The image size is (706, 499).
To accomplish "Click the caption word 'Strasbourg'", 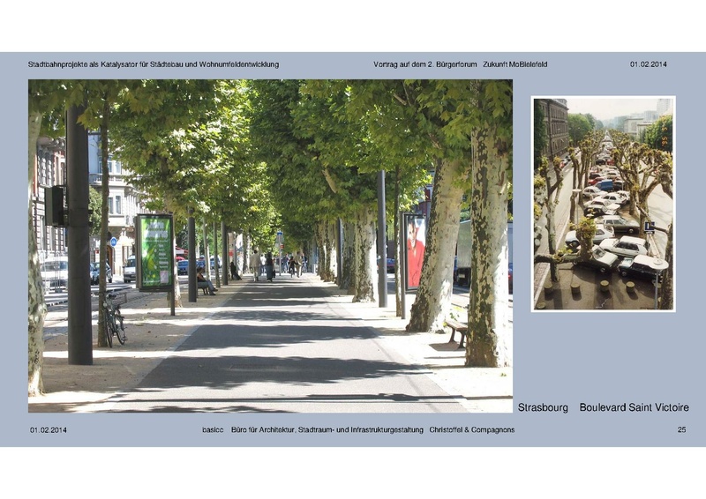I will pyautogui.click(x=543, y=407).
